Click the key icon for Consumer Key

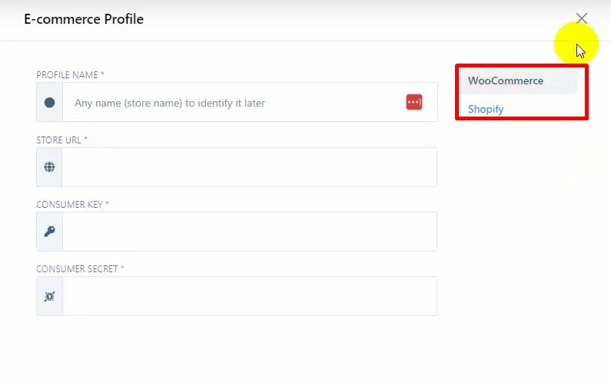pos(49,232)
